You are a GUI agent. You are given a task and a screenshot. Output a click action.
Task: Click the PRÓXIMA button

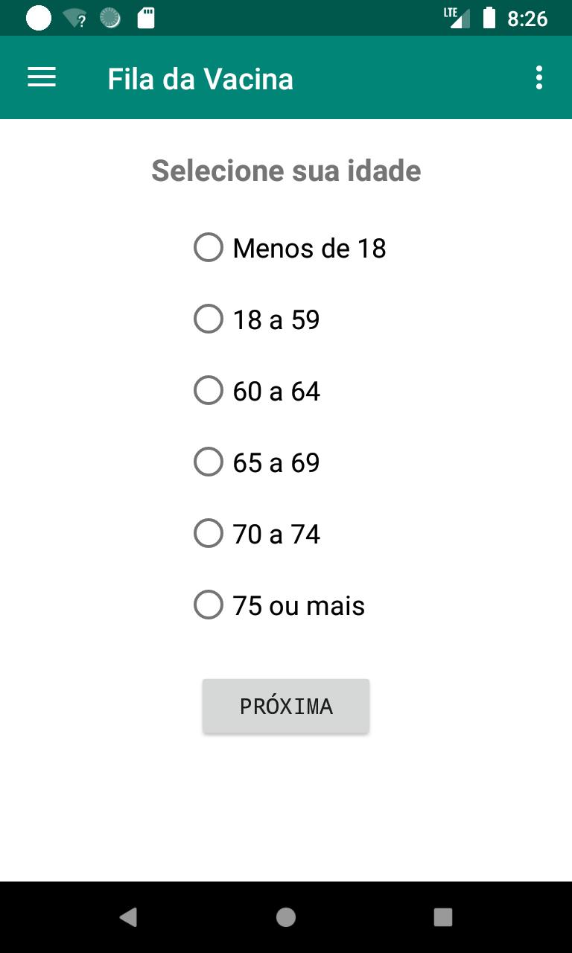[286, 706]
